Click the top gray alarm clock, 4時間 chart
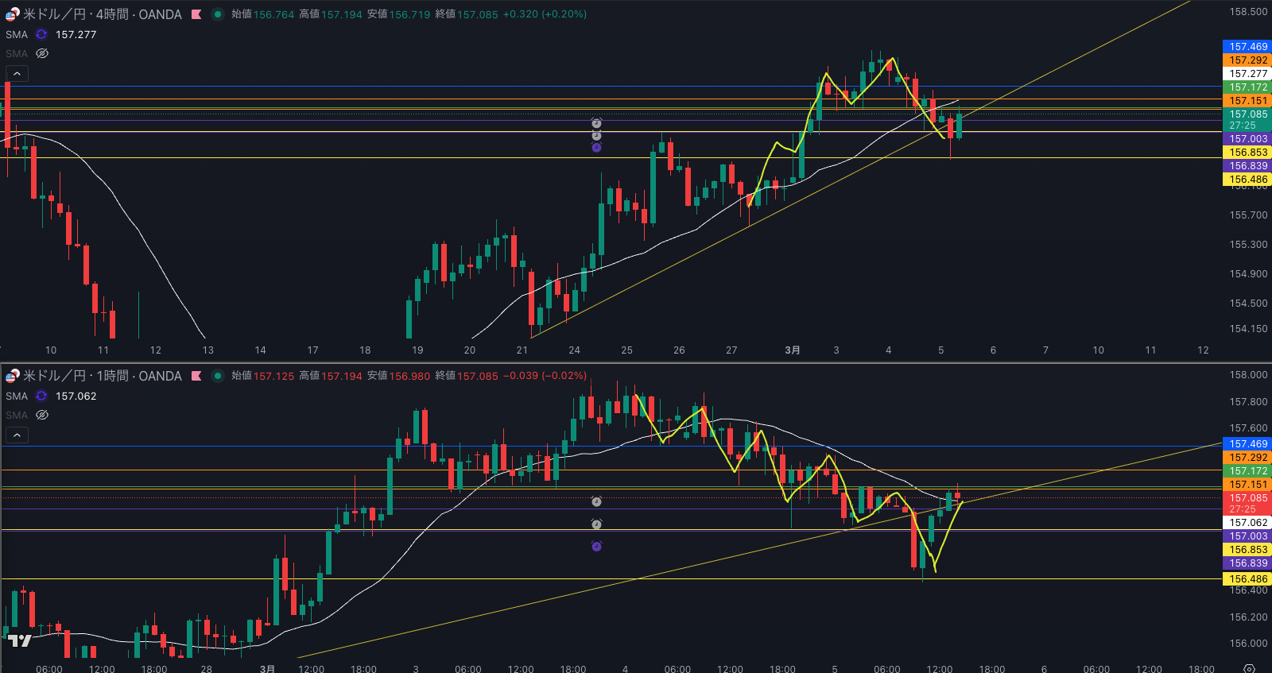This screenshot has height=673, width=1272. coord(596,123)
